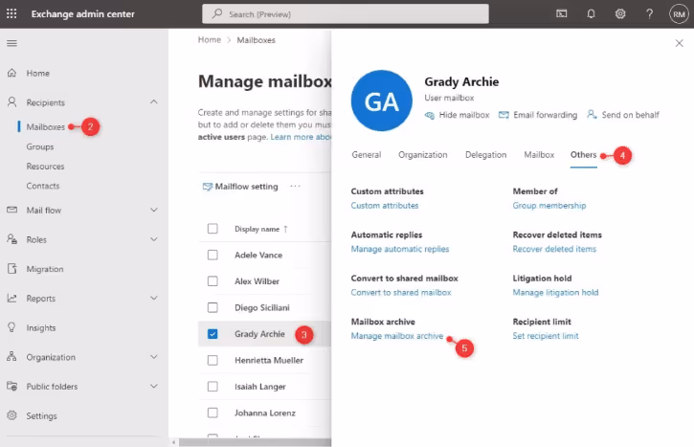Click the Group membership link
Image resolution: width=694 pixels, height=447 pixels.
click(549, 206)
